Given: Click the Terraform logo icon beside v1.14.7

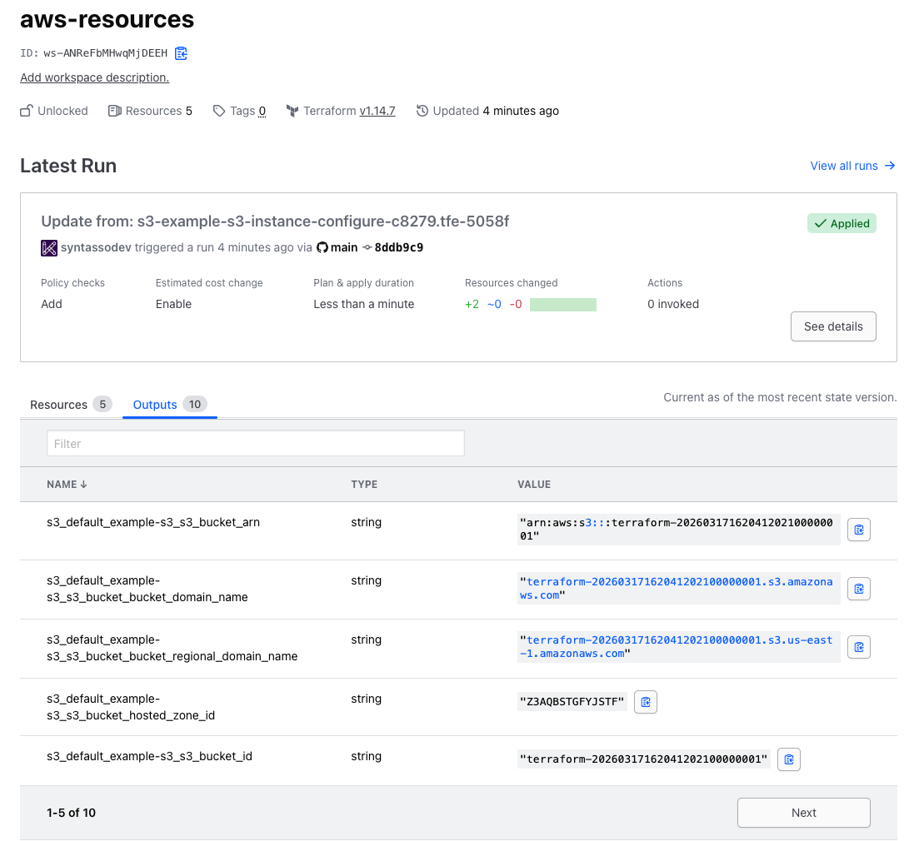Looking at the screenshot, I should pyautogui.click(x=292, y=110).
